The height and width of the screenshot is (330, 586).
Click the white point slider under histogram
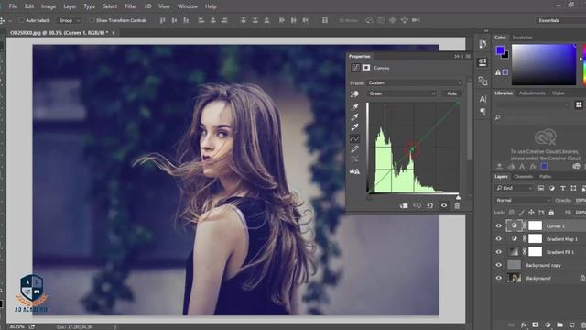pyautogui.click(x=458, y=197)
